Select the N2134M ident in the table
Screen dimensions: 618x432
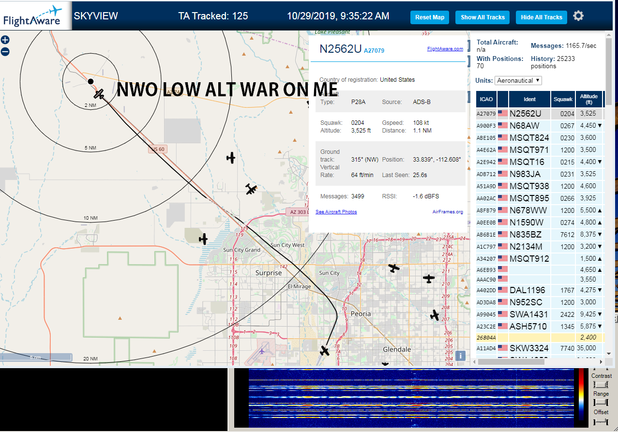pyautogui.click(x=526, y=247)
